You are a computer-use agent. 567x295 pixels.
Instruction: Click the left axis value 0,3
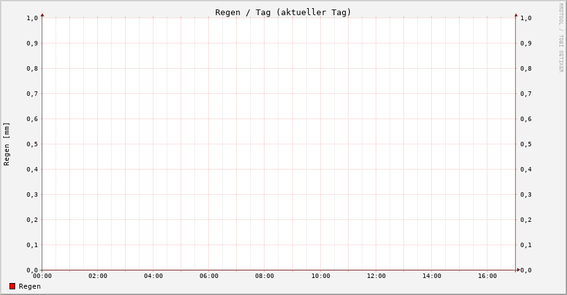click(x=32, y=195)
